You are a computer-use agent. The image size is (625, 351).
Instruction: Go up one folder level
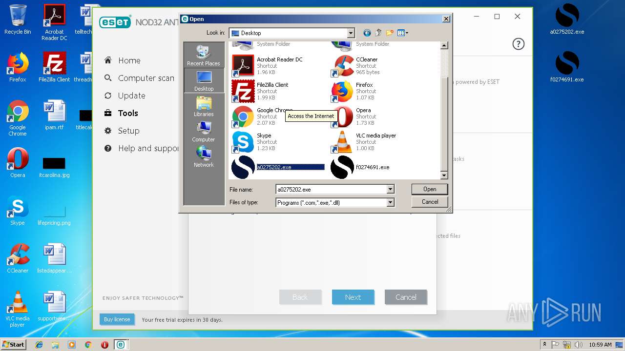[378, 33]
